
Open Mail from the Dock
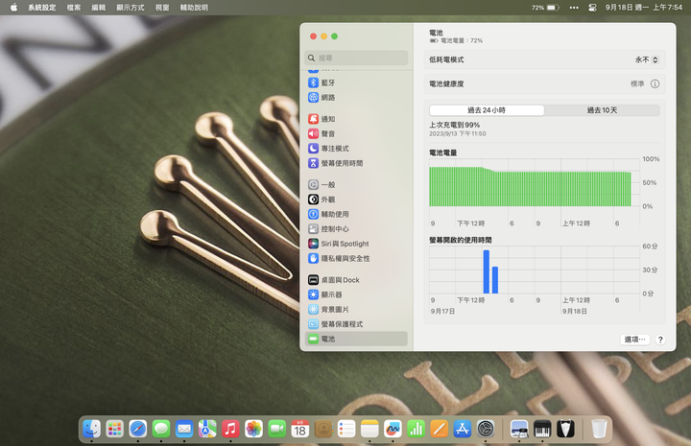(x=184, y=429)
